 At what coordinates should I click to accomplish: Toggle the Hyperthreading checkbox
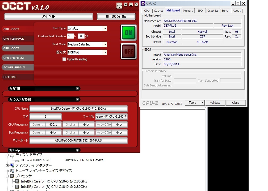click(64, 59)
